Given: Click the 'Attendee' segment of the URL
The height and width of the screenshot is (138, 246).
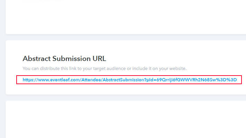Looking at the screenshot, I should [x=92, y=80].
